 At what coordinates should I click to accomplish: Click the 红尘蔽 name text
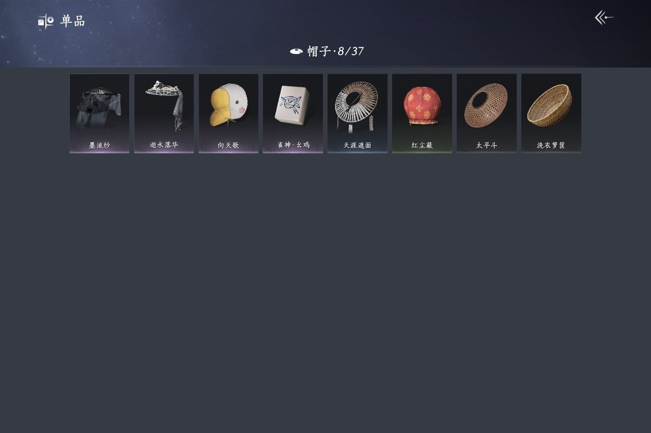point(422,145)
